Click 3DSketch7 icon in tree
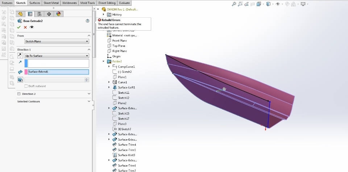The image size is (348, 172). [x=115, y=129]
